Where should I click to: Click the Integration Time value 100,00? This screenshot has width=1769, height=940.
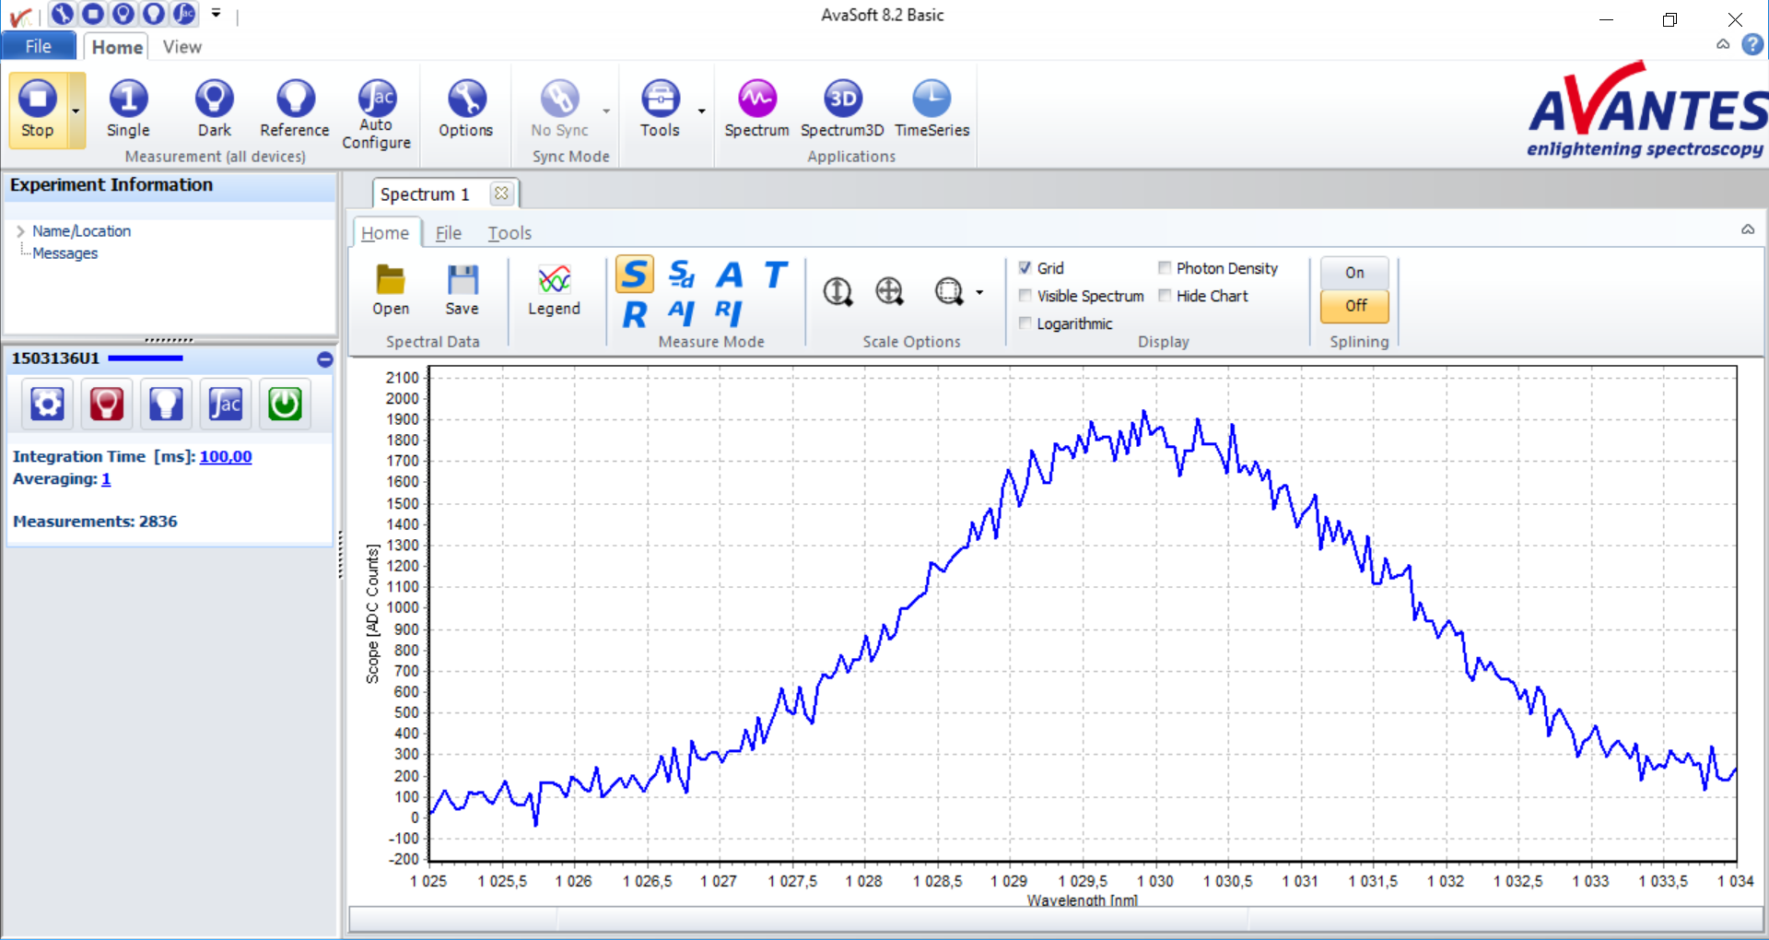pos(226,457)
